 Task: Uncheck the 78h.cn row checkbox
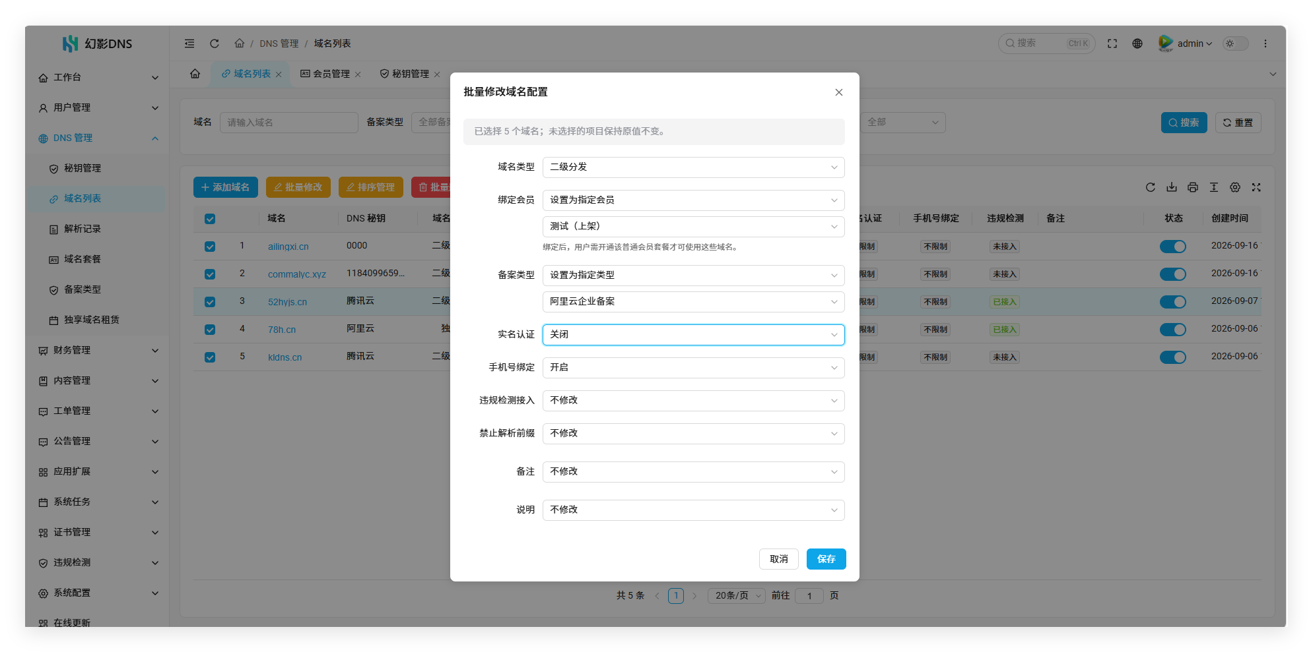pyautogui.click(x=210, y=330)
